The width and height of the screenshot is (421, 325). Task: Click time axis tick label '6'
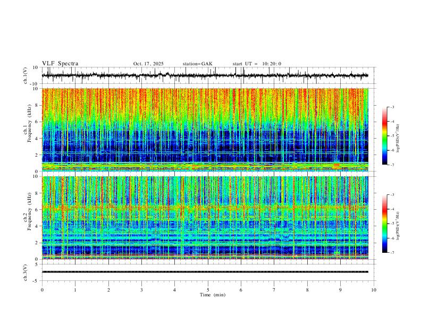click(241, 290)
